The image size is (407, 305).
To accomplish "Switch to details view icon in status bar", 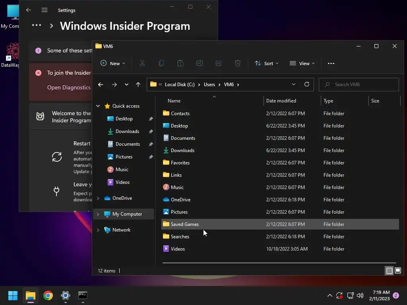I will pos(389,271).
